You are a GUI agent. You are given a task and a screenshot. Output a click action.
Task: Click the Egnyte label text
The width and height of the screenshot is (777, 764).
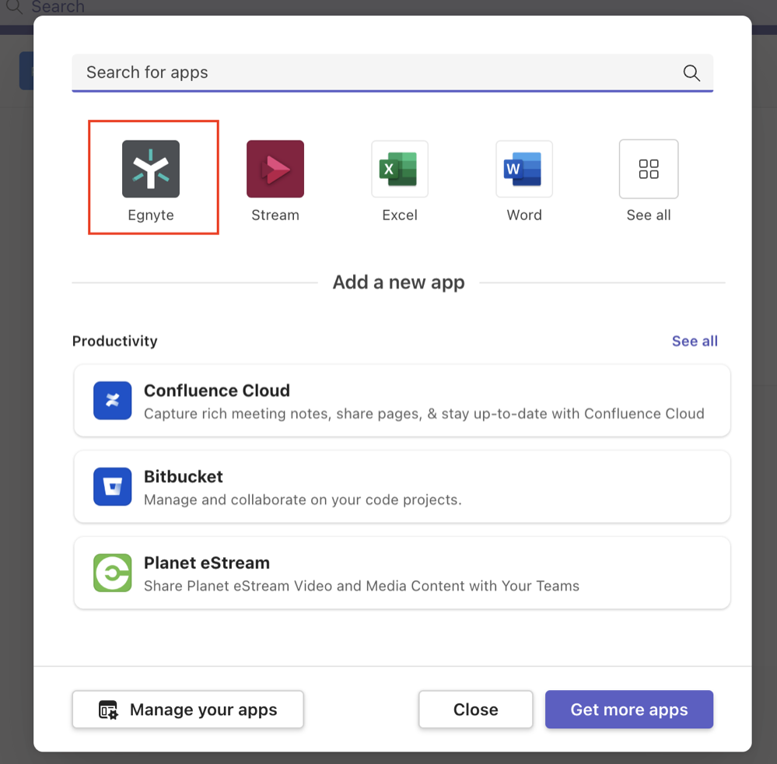coord(151,216)
